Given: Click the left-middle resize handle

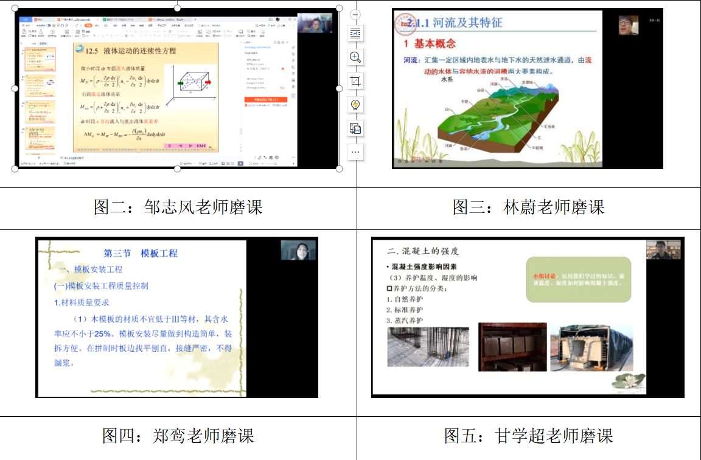Looking at the screenshot, I should pyautogui.click(x=15, y=88).
